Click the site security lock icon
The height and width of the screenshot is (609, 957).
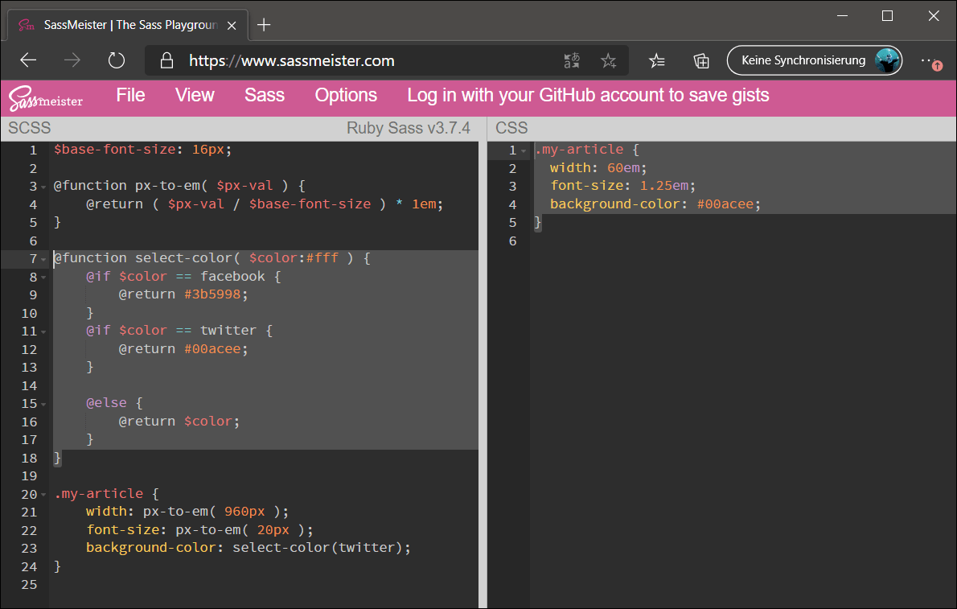pos(166,60)
